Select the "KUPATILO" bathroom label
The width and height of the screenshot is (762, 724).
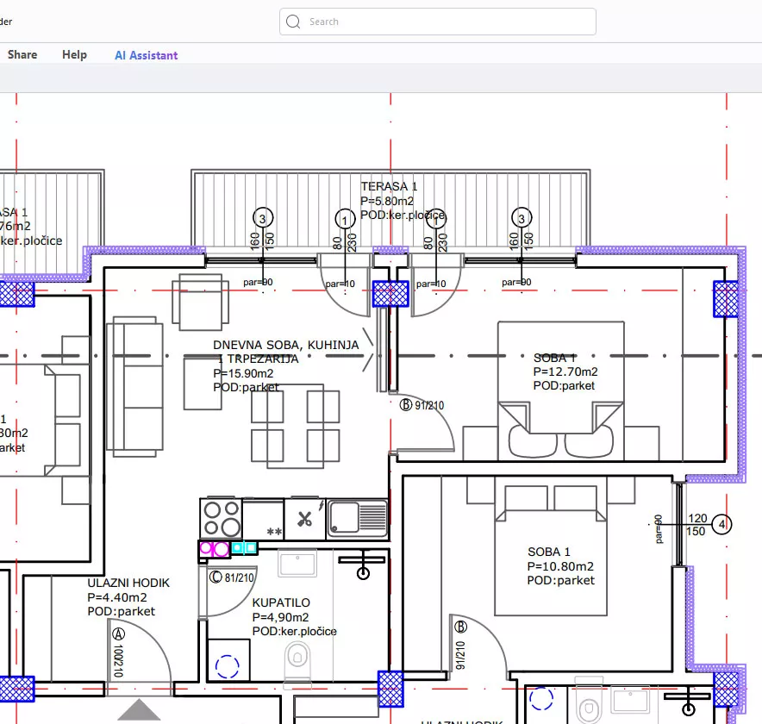[x=281, y=603]
